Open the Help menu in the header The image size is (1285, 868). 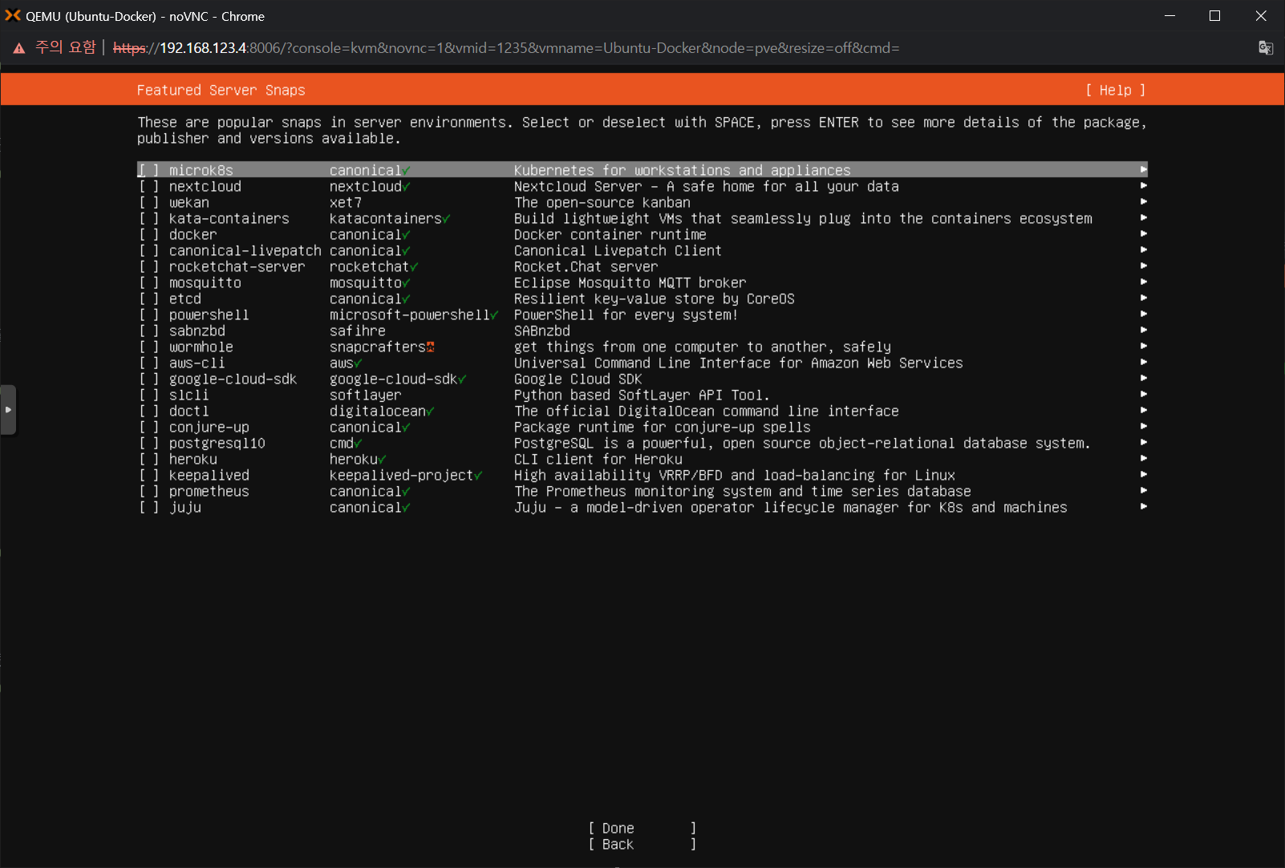[x=1116, y=90]
